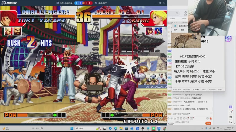The height and width of the screenshot is (132, 236).
Task: Click the red pinwheel icon in chat toolbar
Action: (211, 119)
